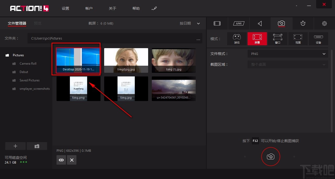The image size is (335, 179).
Task: Open the Camera Roll folder
Action: (x=28, y=64)
